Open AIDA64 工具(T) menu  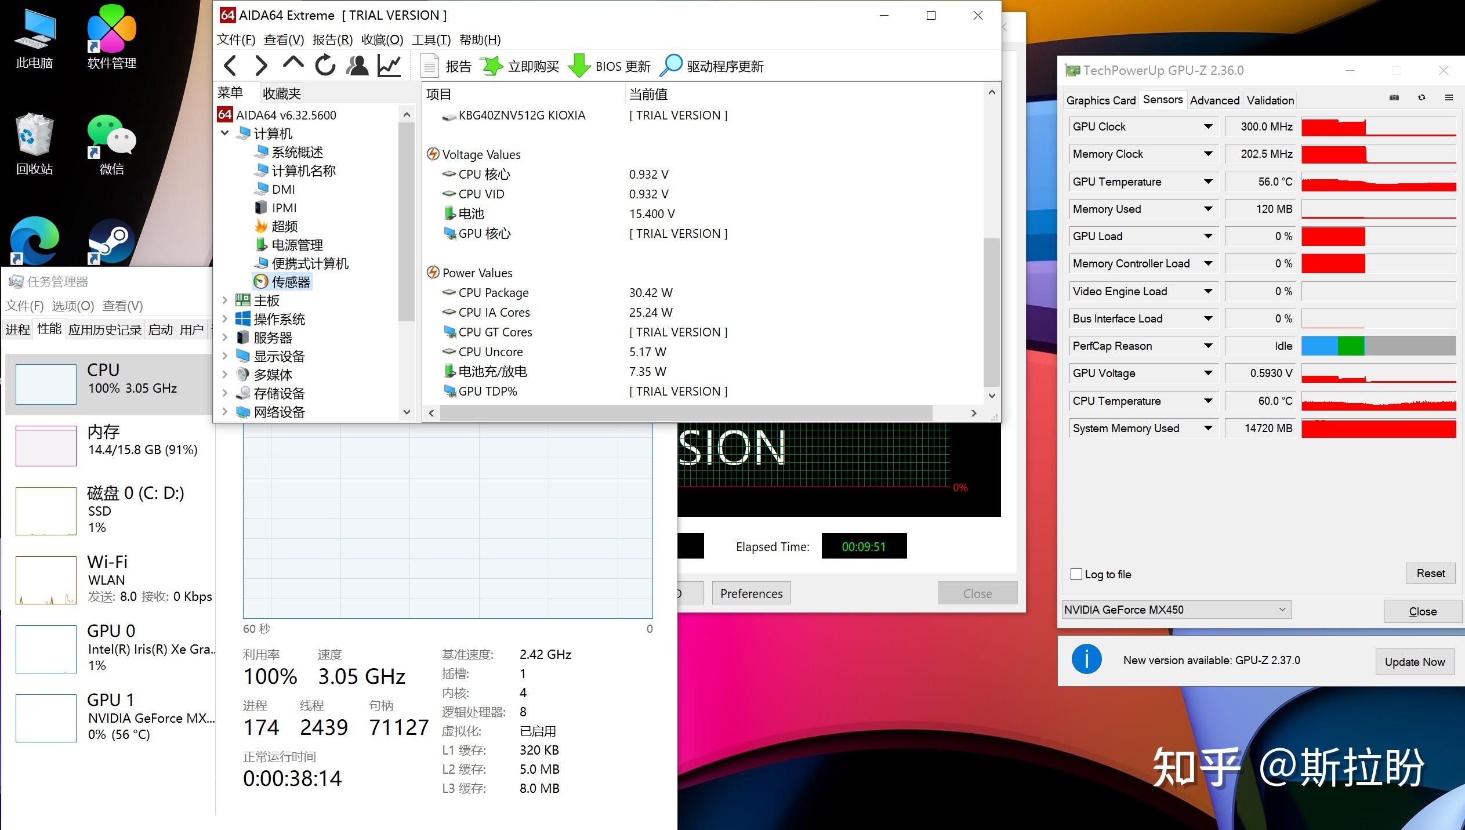[x=431, y=39]
